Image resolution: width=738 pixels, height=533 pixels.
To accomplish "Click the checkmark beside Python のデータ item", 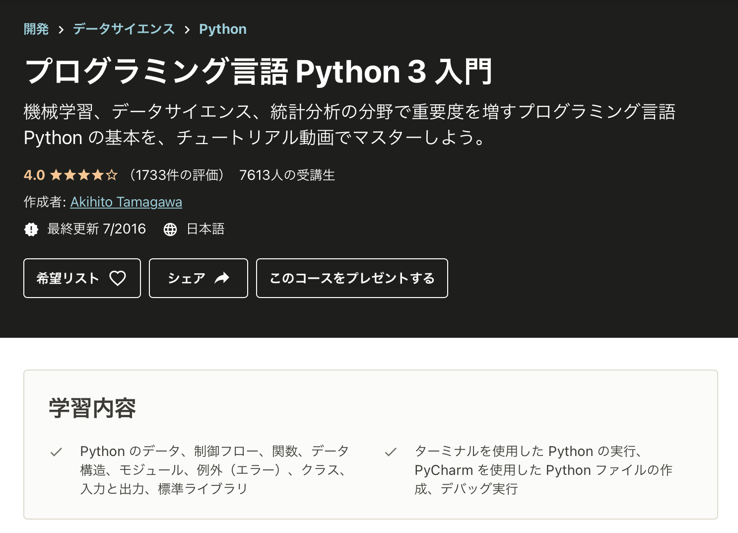I will coord(56,452).
